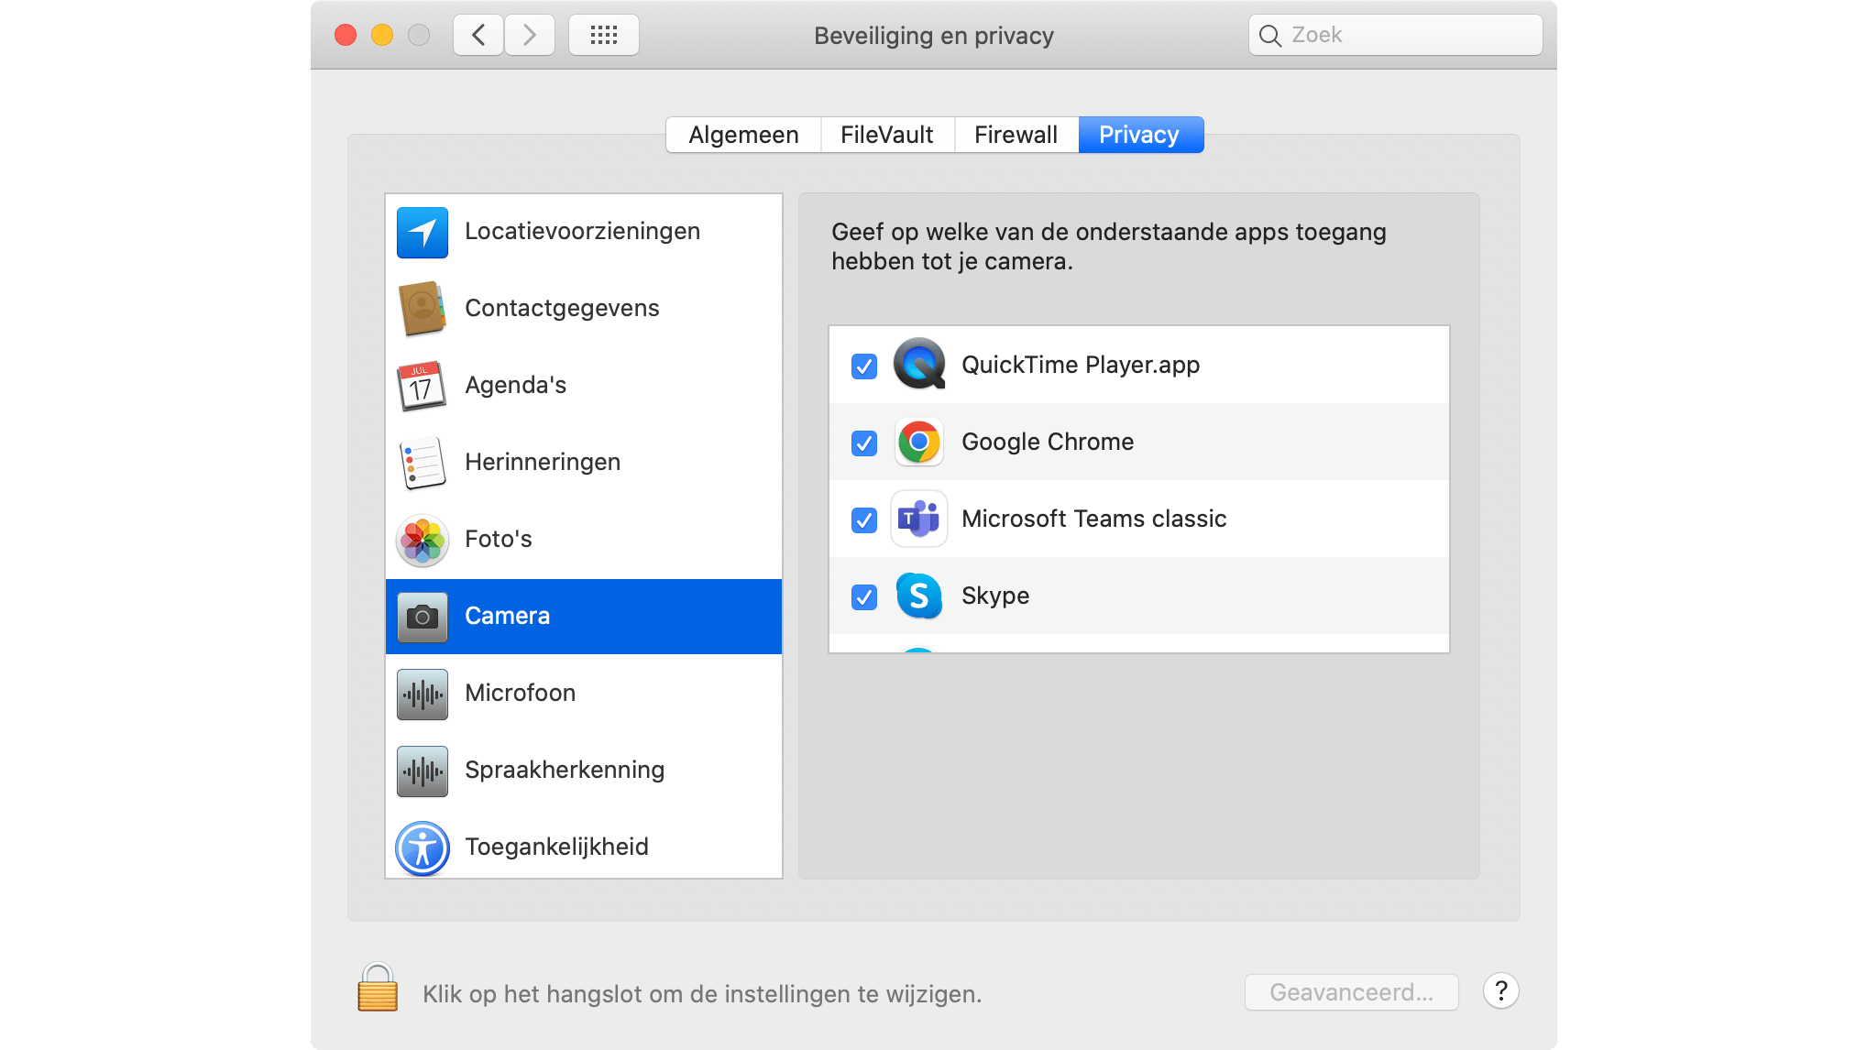Switch to the Algemeen tab
Viewport: 1867px width, 1050px height.
click(743, 135)
